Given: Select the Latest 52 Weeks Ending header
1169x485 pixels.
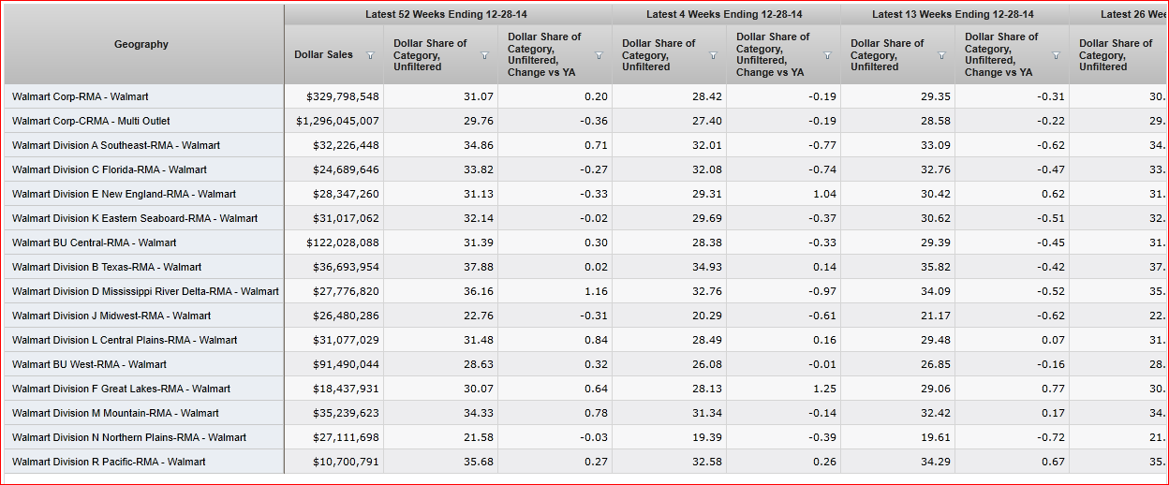Looking at the screenshot, I should [448, 14].
